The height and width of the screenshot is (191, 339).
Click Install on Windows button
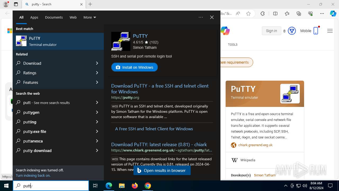(x=135, y=67)
